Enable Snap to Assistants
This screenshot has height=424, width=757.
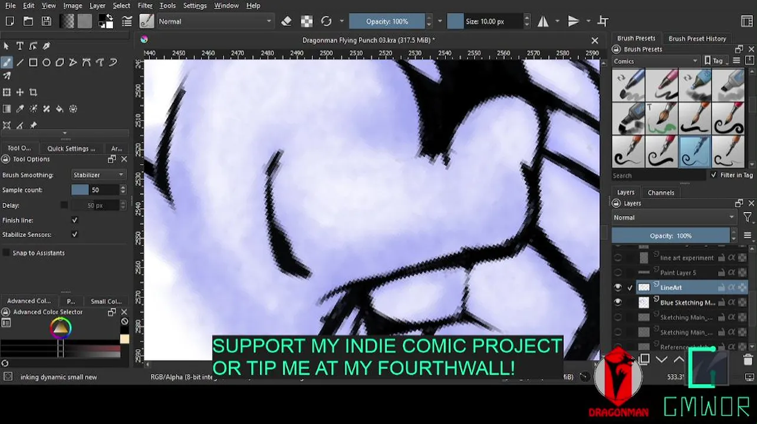pos(6,253)
